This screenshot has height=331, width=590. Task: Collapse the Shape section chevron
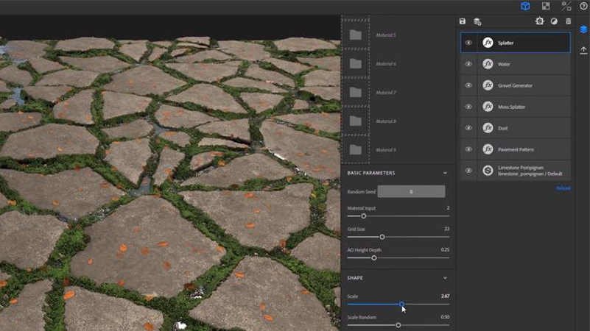(x=445, y=278)
